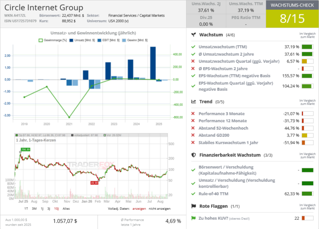This screenshot has width=319, height=229.
Task: Select the Alles chart timeframe
Action: [66, 208]
